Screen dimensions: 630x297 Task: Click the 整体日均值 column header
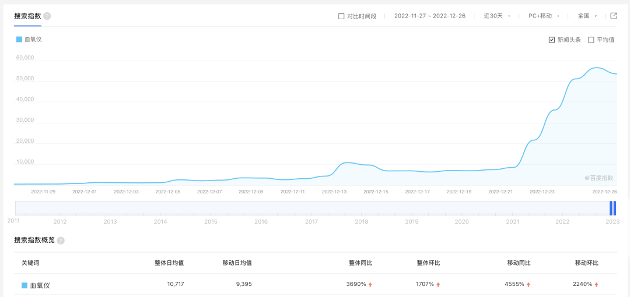[170, 263]
